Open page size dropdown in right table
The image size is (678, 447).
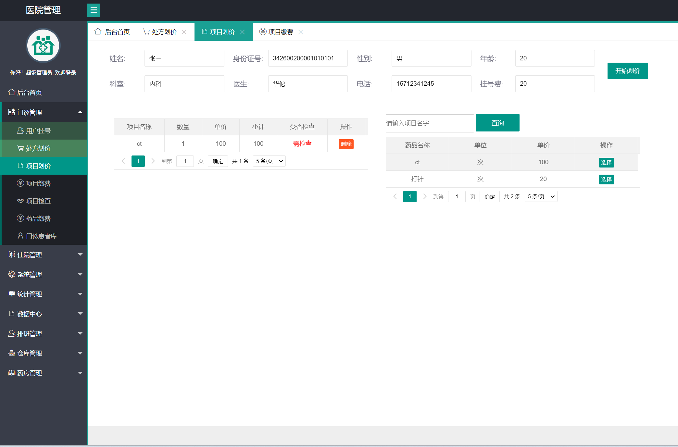tap(541, 196)
